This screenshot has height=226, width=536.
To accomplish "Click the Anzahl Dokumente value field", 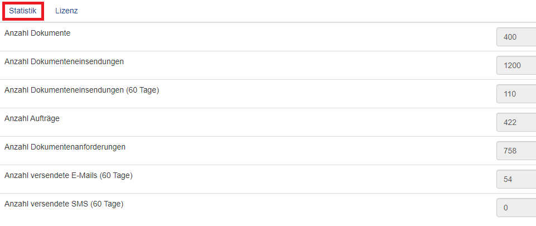I will [x=515, y=37].
